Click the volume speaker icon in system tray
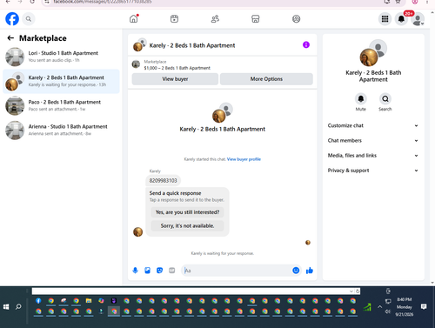The width and height of the screenshot is (435, 328). click(x=388, y=311)
